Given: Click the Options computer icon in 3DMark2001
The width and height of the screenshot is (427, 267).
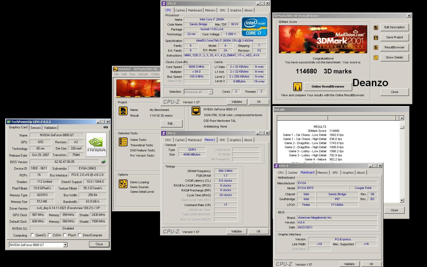Looking at the screenshot, I should [x=123, y=184].
